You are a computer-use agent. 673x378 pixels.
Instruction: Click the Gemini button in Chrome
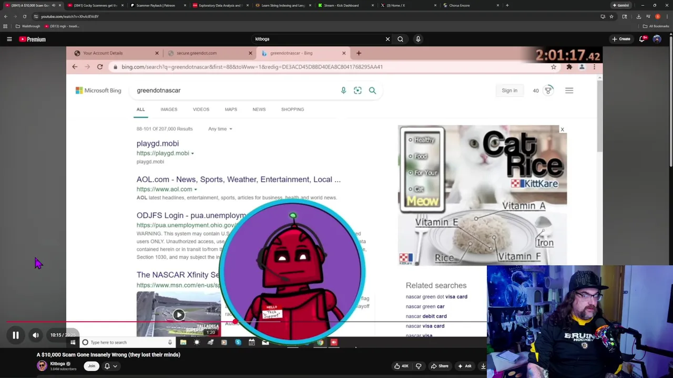(x=621, y=5)
